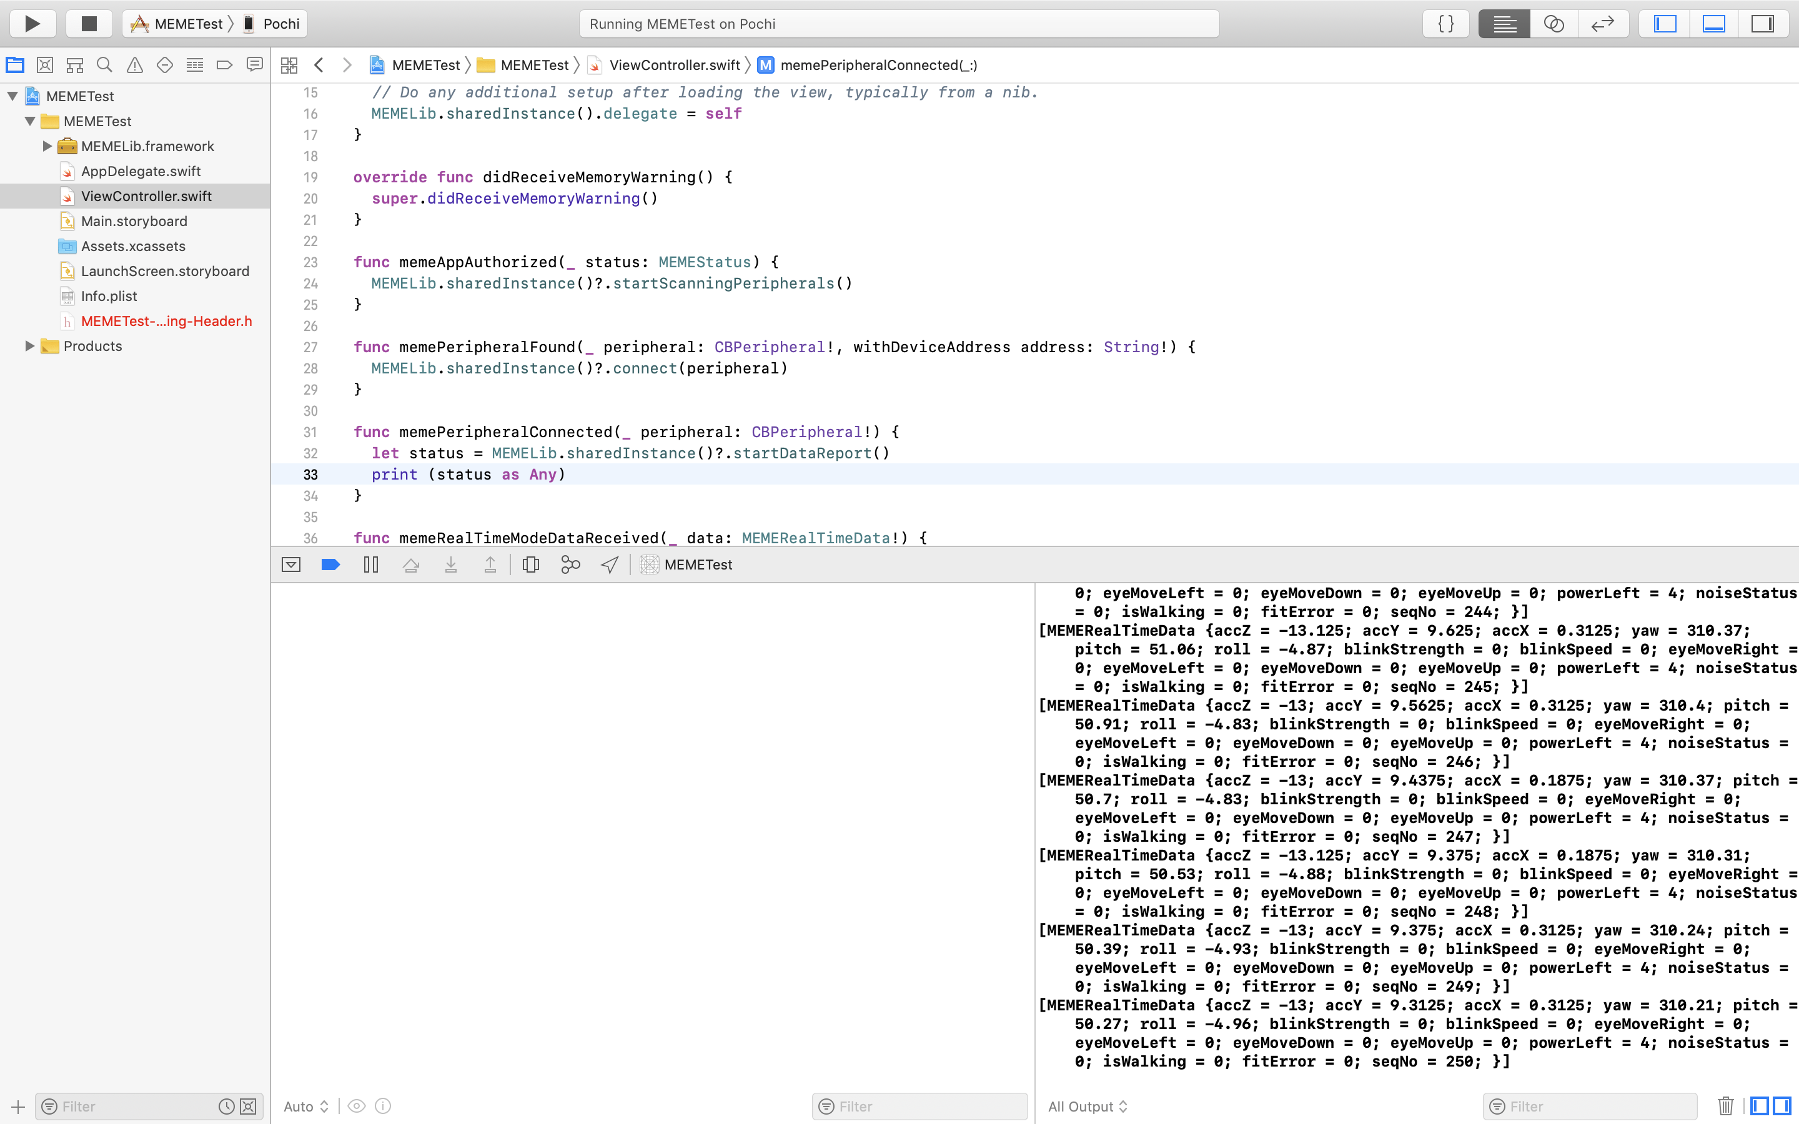Show the Utilities right panel
The width and height of the screenshot is (1799, 1124).
[1762, 24]
